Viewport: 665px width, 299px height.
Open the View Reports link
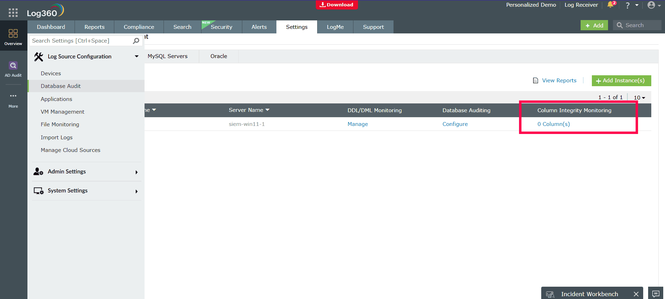[559, 81]
